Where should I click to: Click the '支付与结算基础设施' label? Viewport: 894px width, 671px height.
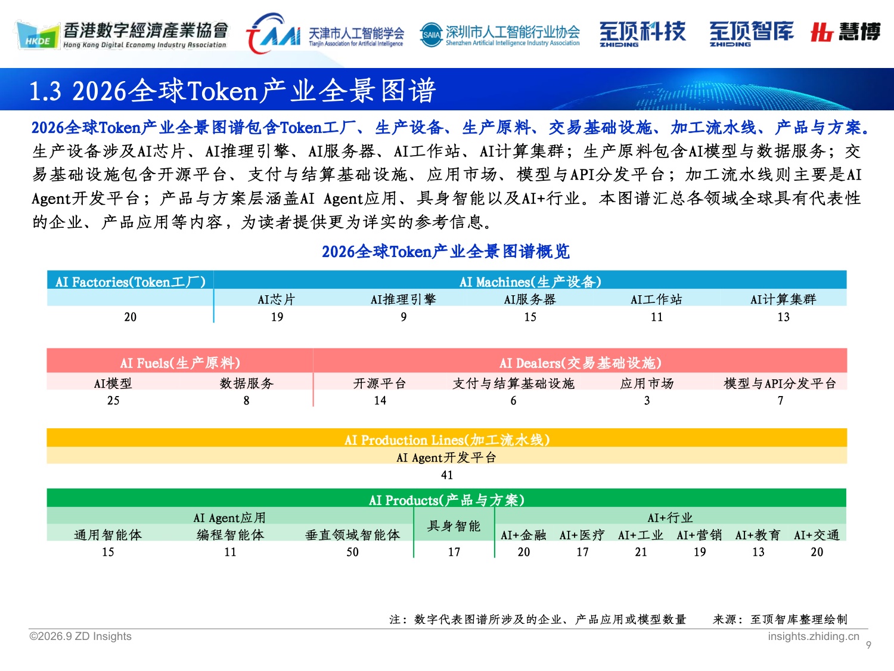513,384
